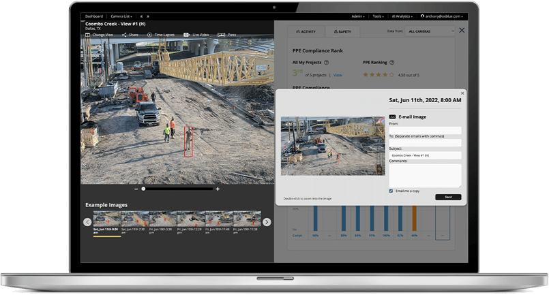Select the Sat, Jun 11th 8:00 am thumbnail
The height and width of the screenshot is (297, 549).
(107, 219)
